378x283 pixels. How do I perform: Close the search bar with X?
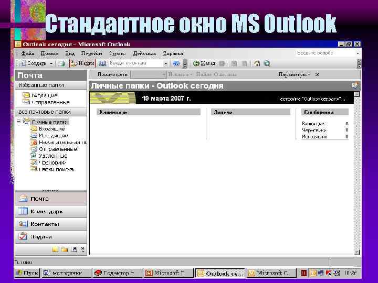tap(317, 74)
